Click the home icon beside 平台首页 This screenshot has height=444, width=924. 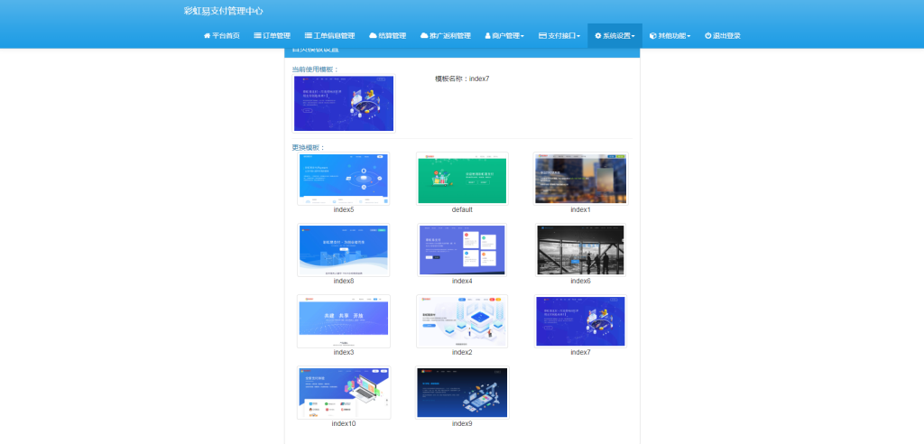[x=207, y=36]
